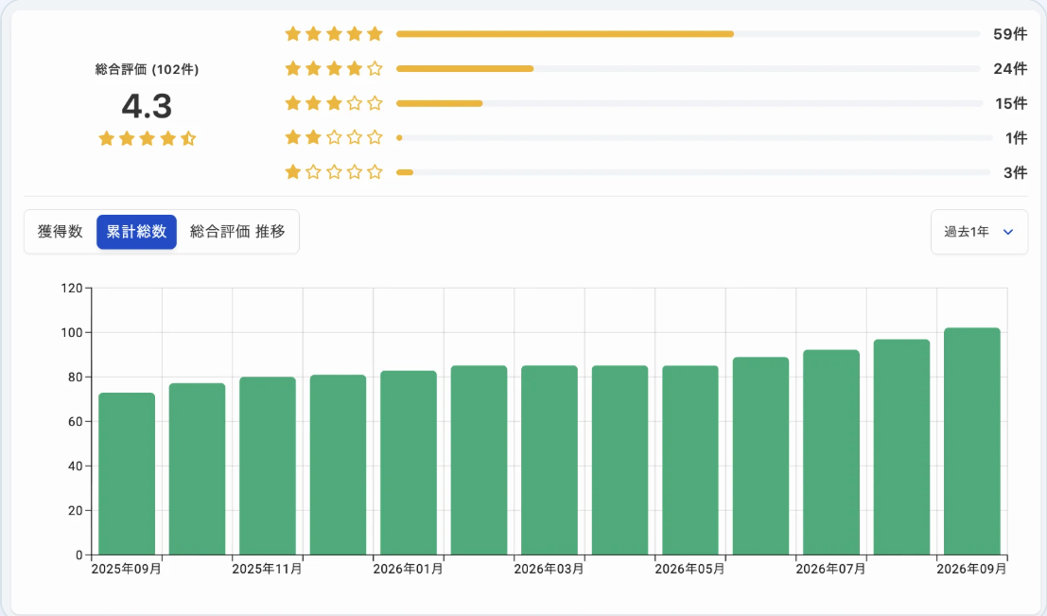Click the 2026年07月 axis label
Screen dimensions: 1047x616
[830, 570]
